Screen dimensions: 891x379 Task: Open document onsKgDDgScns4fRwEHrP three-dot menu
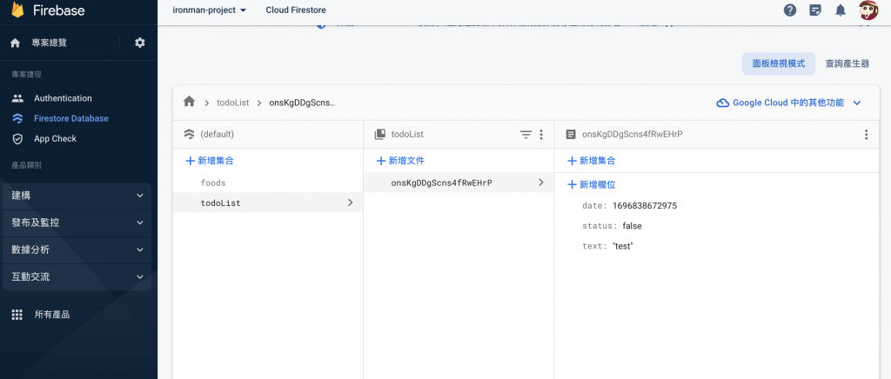[866, 135]
